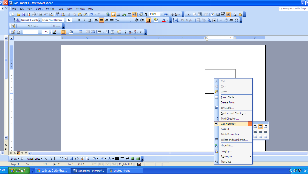Open the Zoom 110% dropdown
This screenshot has height=174, width=308.
pos(162,14)
